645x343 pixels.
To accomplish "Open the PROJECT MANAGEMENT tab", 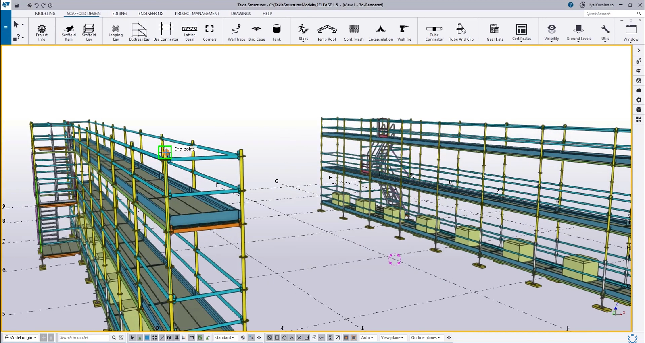I will coord(197,14).
